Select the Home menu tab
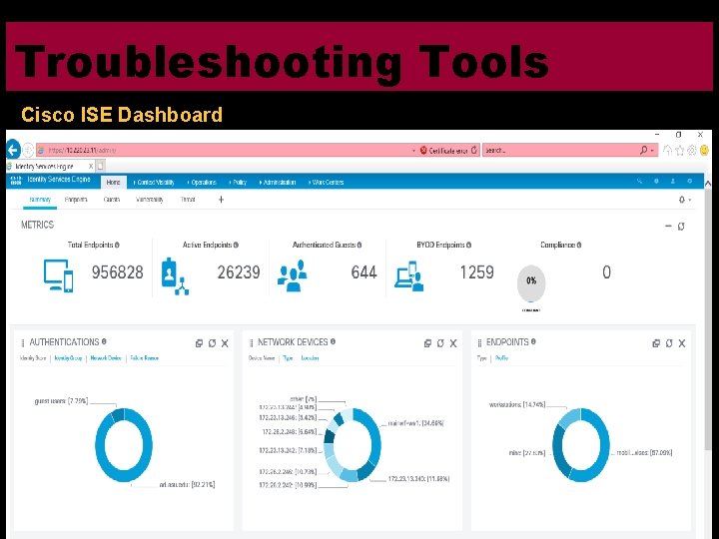719x539 pixels. (113, 182)
